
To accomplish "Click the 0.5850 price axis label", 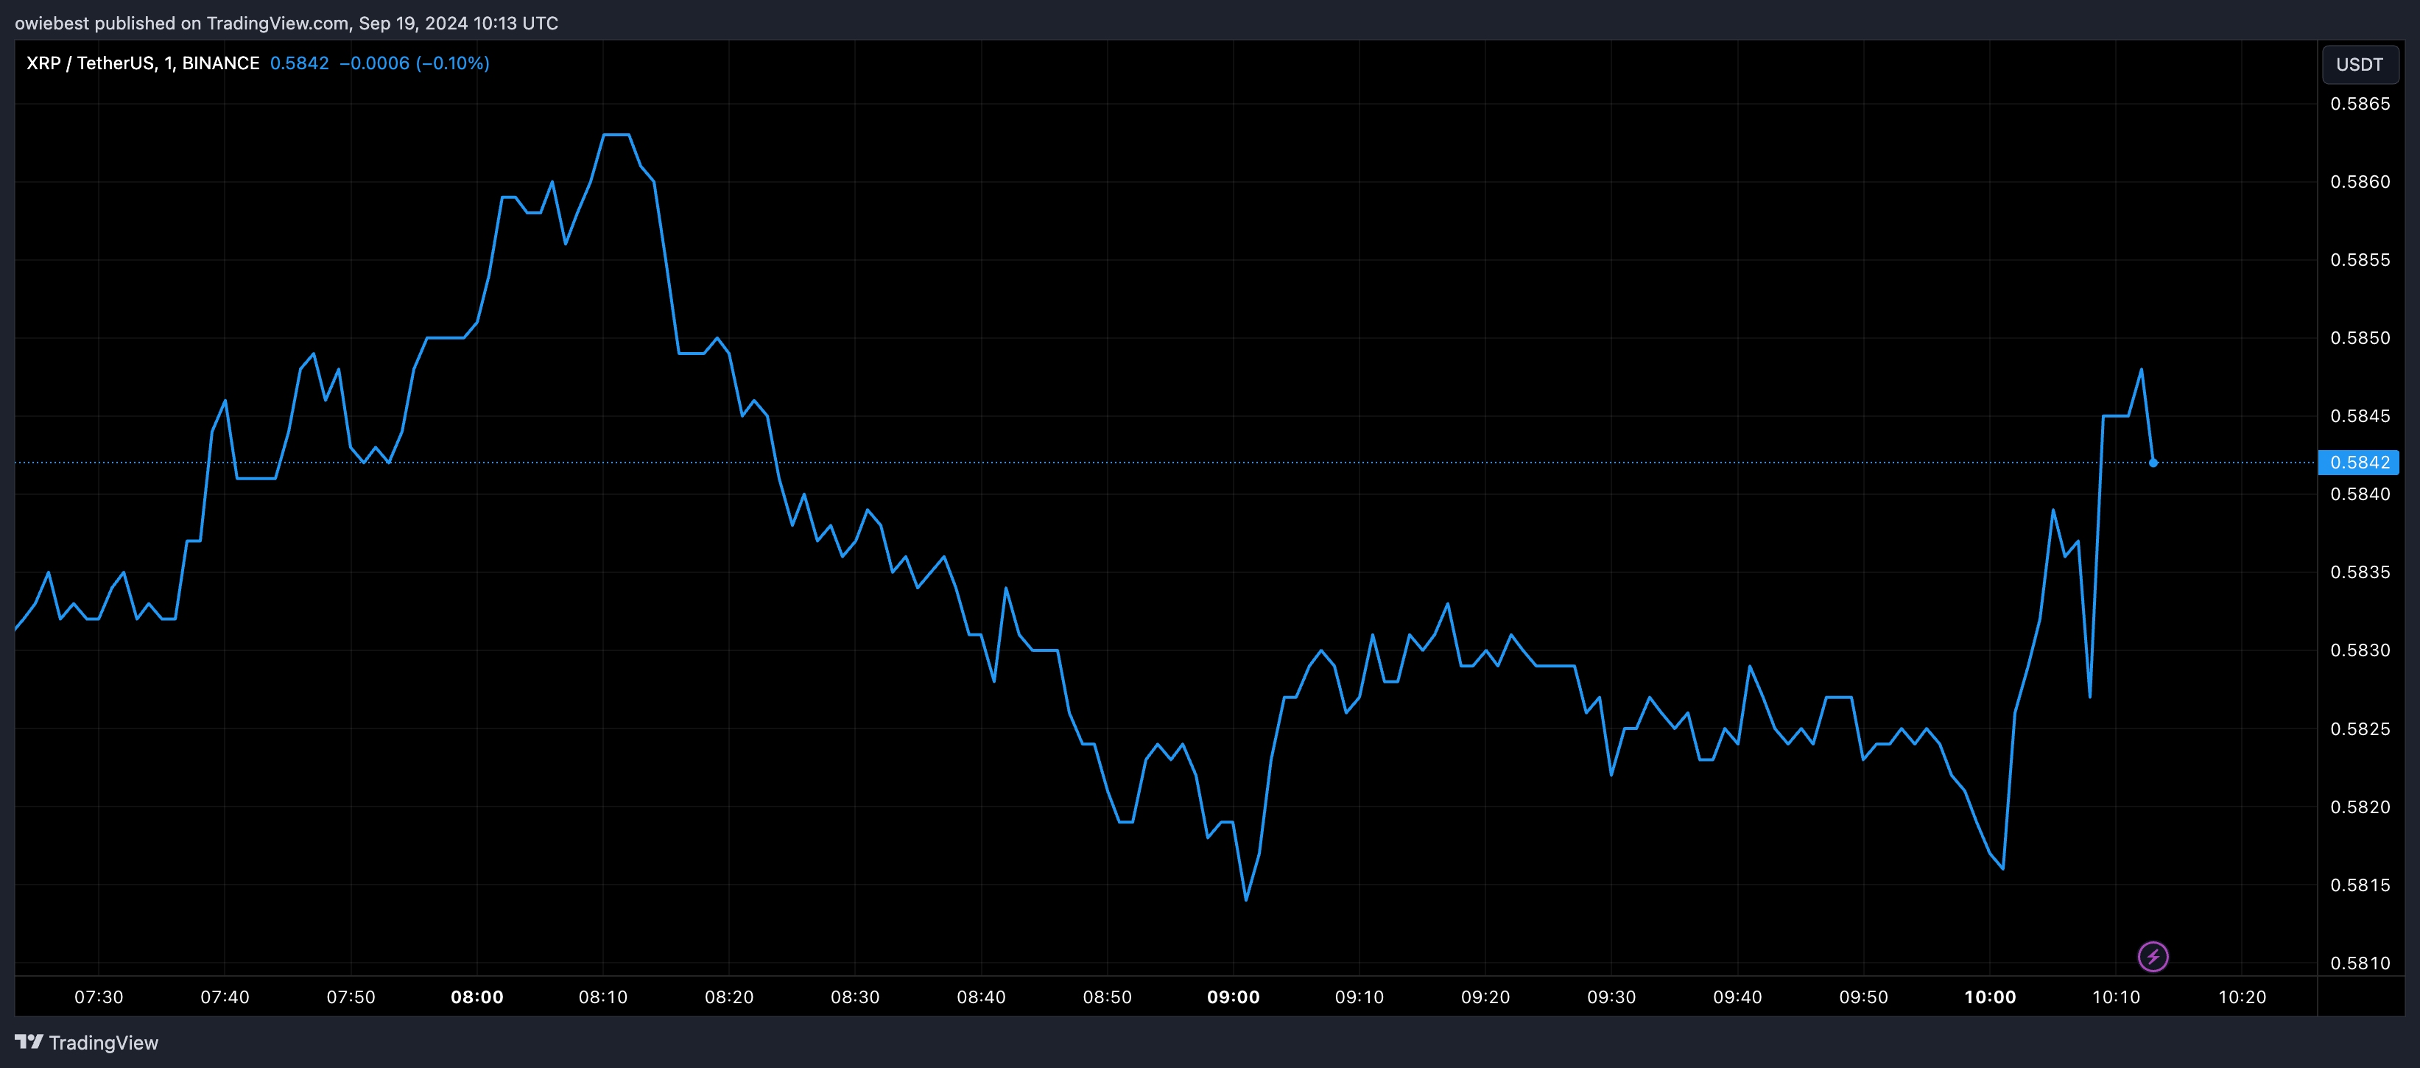I will [2360, 337].
